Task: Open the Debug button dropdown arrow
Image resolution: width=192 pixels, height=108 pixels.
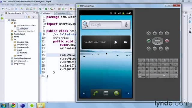Action: 43,9
